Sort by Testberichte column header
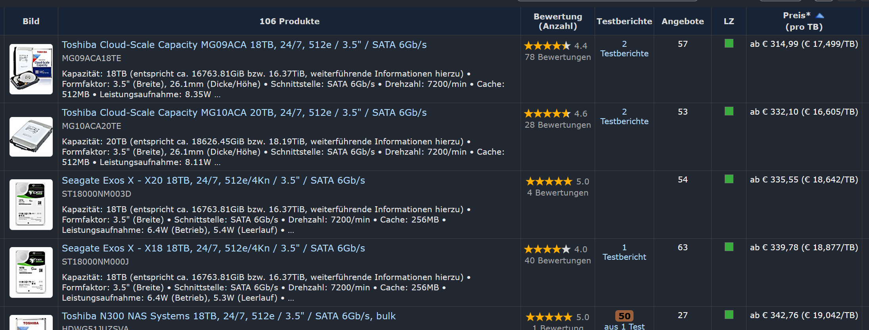 click(x=624, y=21)
